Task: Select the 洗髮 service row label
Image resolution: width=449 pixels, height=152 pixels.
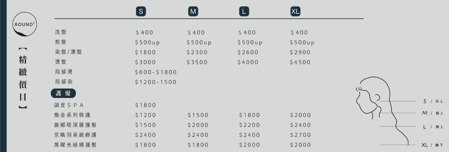Action: point(61,32)
